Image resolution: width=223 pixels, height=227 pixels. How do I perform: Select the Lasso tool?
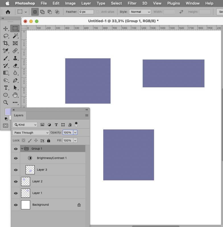click(6, 36)
